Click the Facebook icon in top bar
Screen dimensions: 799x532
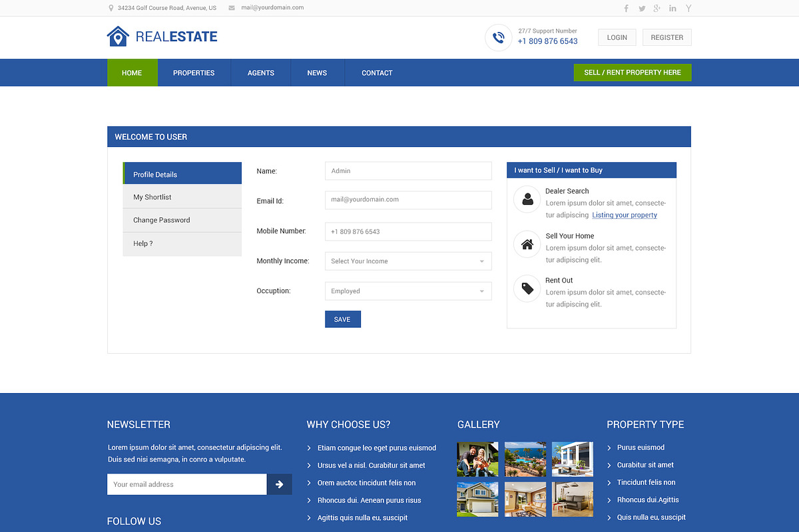(626, 8)
